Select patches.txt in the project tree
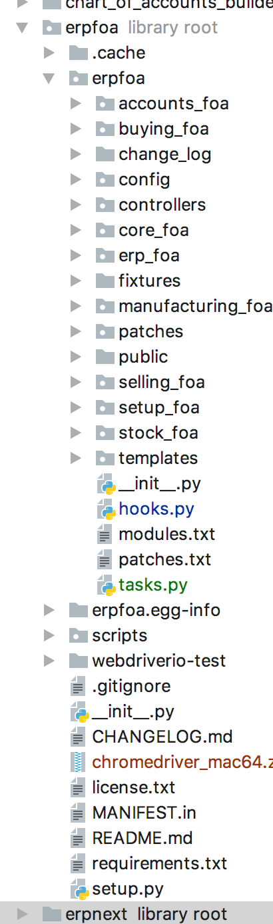The image size is (273, 924). tap(164, 560)
